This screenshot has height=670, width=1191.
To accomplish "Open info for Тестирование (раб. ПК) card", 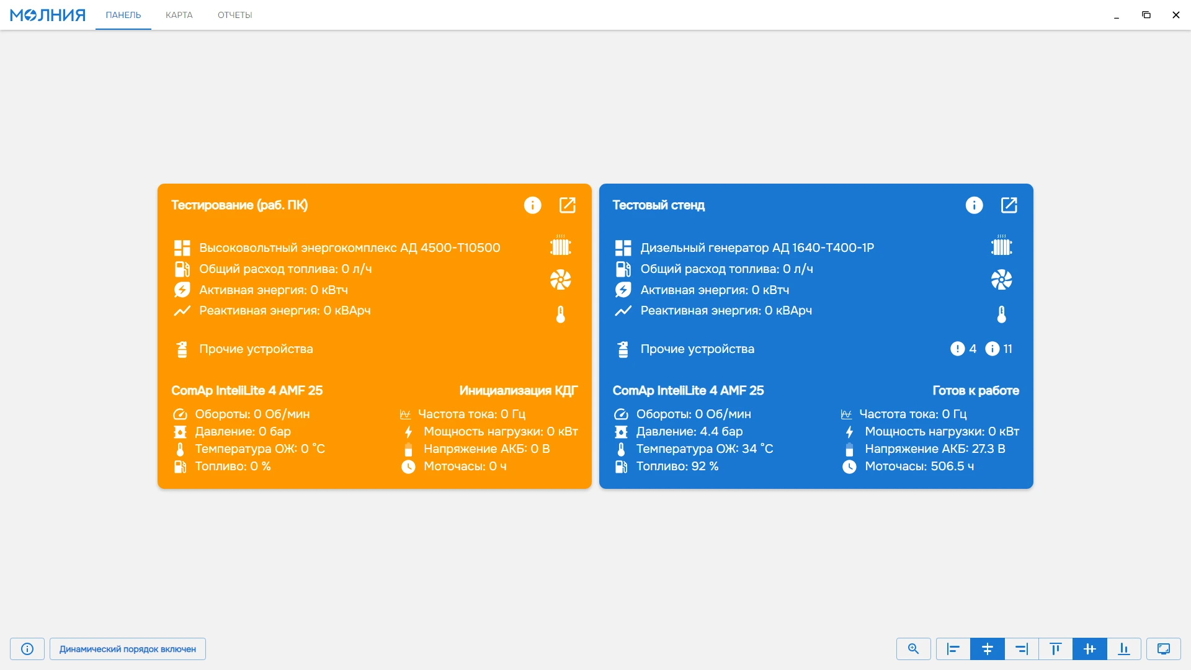I will pyautogui.click(x=532, y=205).
